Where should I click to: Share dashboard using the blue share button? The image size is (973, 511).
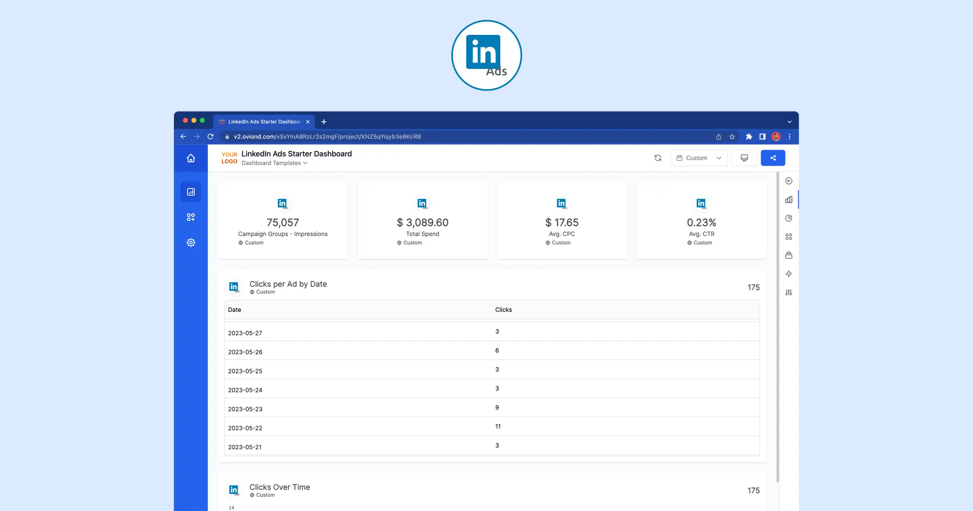773,158
